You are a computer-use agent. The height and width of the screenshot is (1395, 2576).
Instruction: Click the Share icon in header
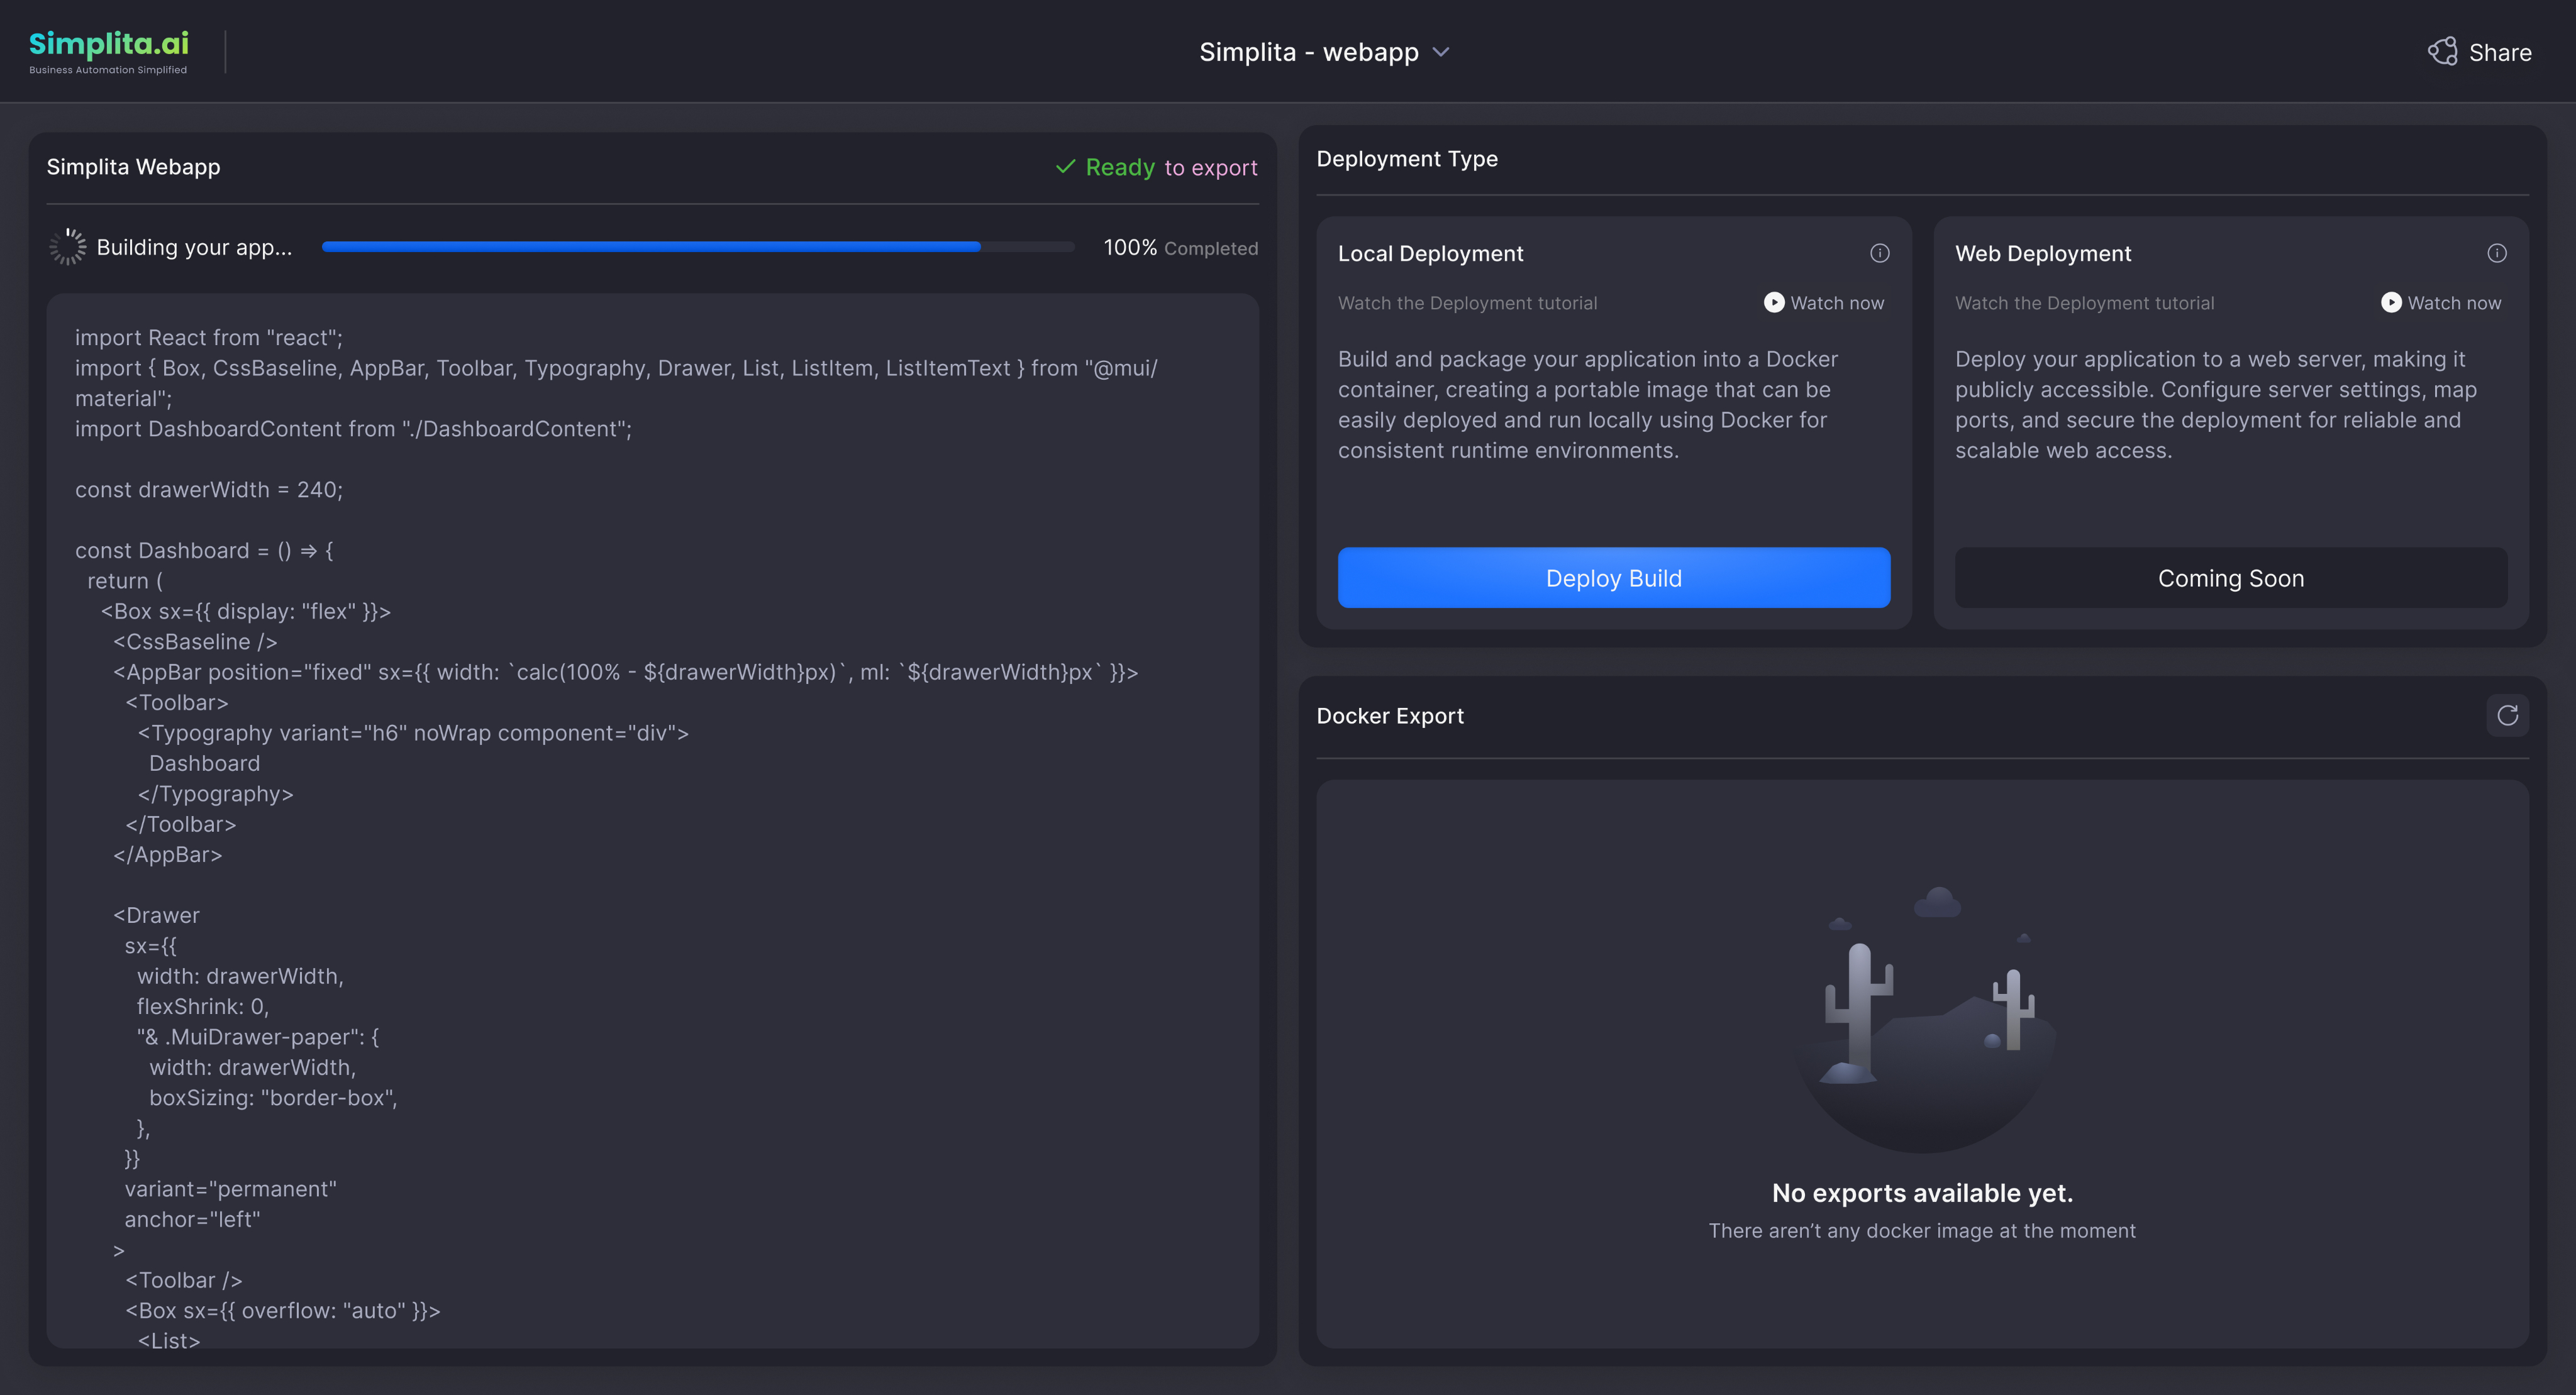pyautogui.click(x=2442, y=52)
